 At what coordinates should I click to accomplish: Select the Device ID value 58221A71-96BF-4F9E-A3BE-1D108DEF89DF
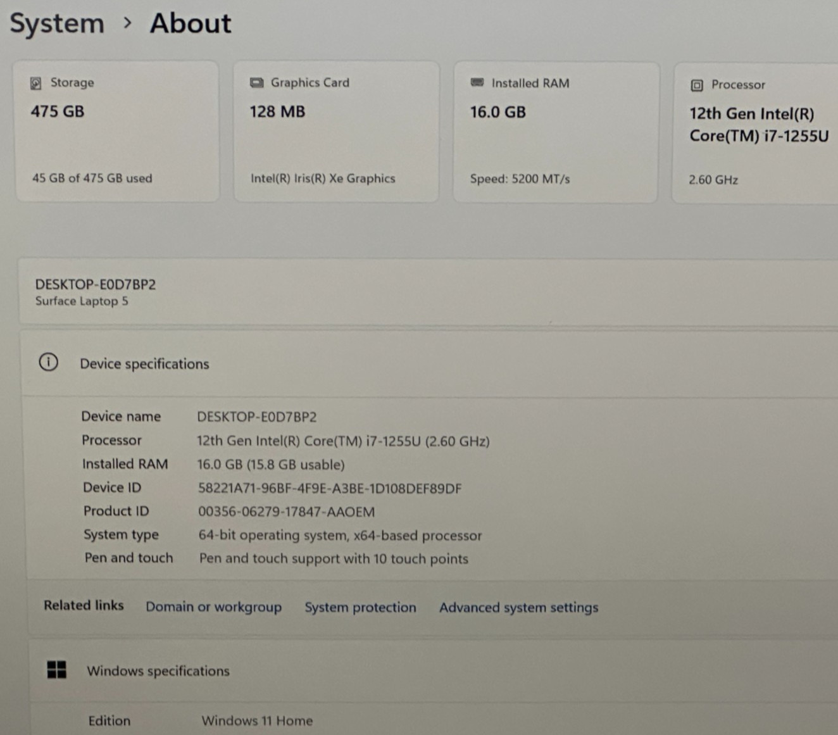pyautogui.click(x=330, y=488)
